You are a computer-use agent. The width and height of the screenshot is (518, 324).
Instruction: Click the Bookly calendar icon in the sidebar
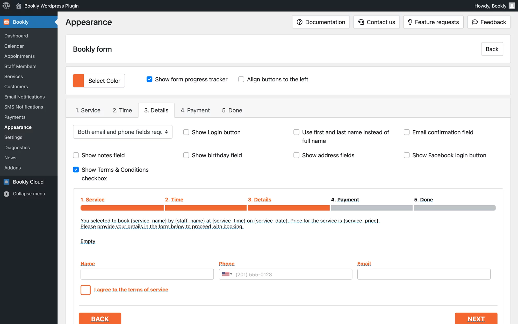tap(7, 22)
